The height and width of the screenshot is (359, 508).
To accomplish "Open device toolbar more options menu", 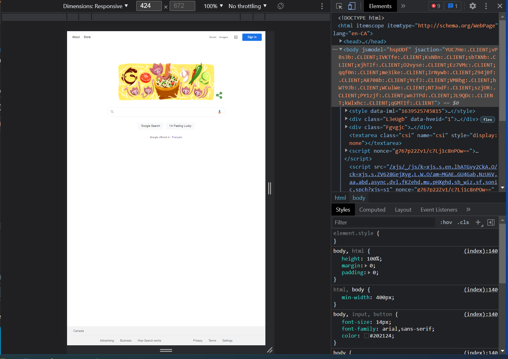I will coord(322,6).
